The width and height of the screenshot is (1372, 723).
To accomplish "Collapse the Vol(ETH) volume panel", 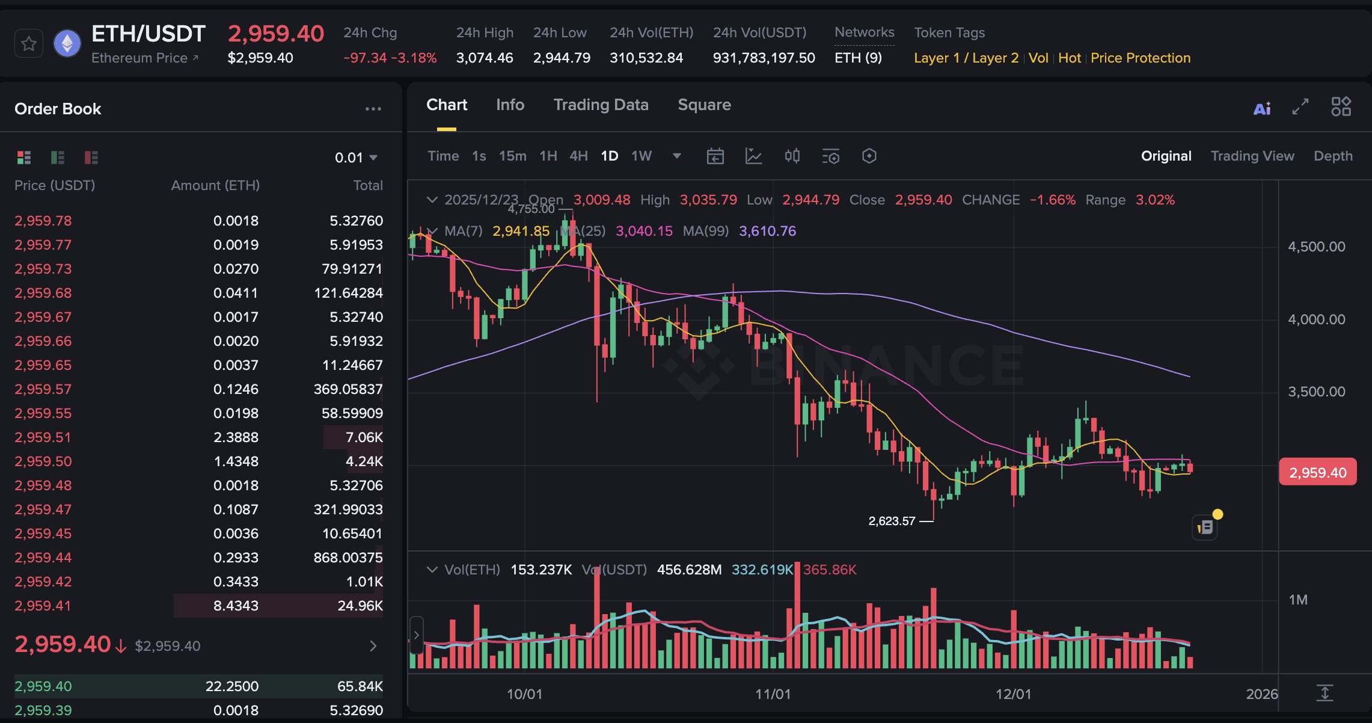I will 432,569.
